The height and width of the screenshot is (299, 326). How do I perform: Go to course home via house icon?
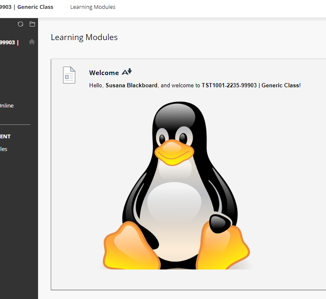click(32, 42)
